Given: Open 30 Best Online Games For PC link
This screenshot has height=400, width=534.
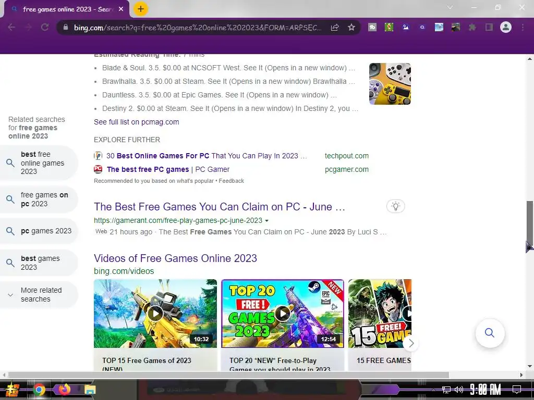Looking at the screenshot, I should tap(207, 156).
